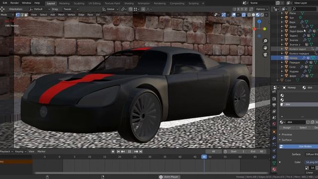Open the Object Constraints tab icon
The width and height of the screenshot is (318, 179).
[x=274, y=157]
